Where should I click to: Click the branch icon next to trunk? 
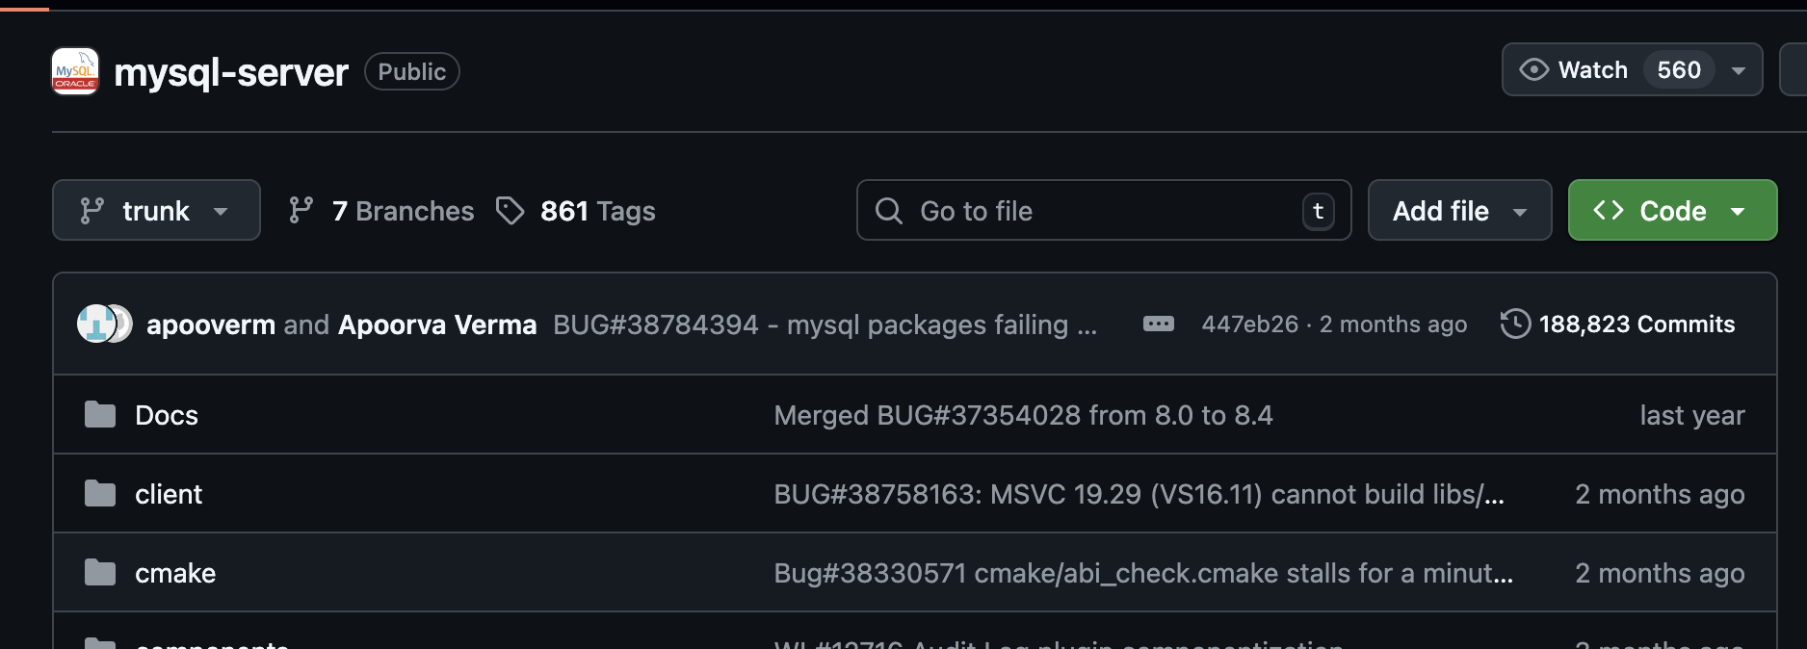[92, 210]
